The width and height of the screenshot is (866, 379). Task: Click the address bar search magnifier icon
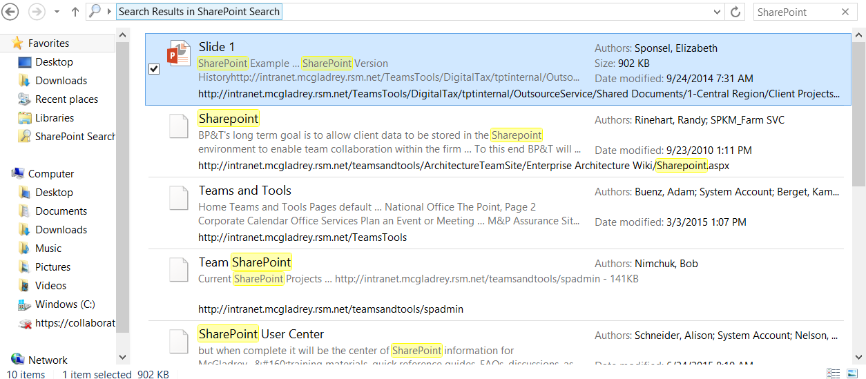pos(95,12)
